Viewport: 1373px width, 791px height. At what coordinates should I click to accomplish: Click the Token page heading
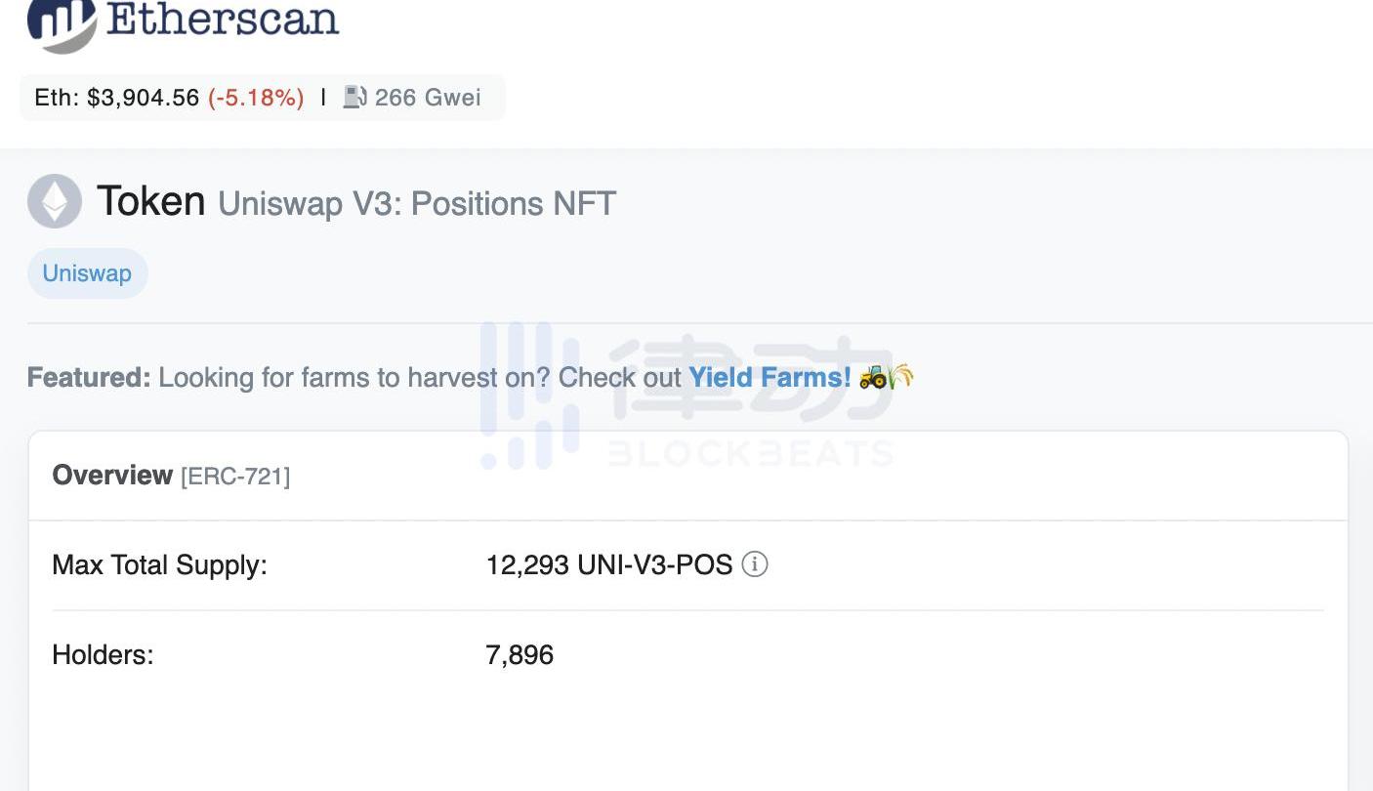click(151, 201)
